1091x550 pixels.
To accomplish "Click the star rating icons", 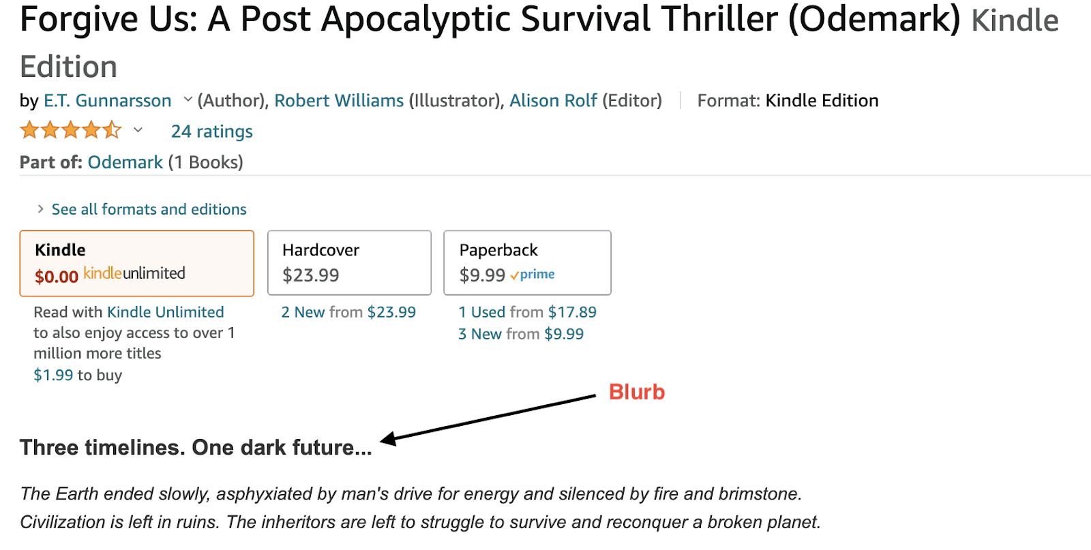I will [71, 130].
